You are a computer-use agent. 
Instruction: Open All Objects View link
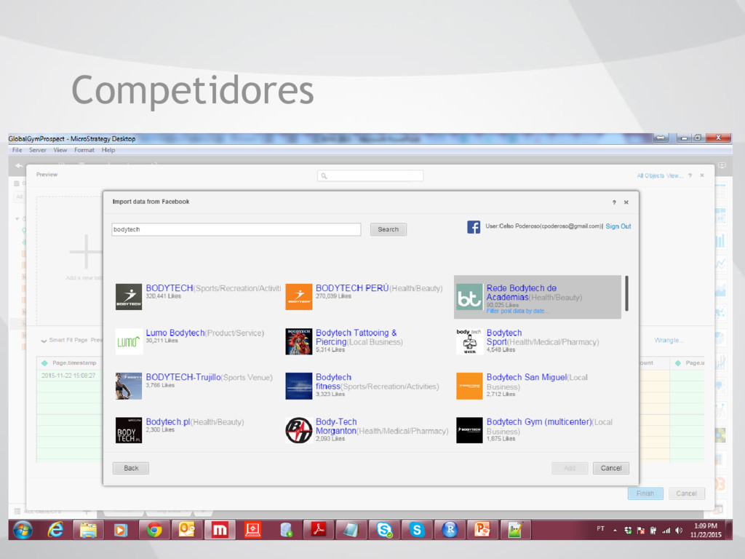pyautogui.click(x=659, y=175)
